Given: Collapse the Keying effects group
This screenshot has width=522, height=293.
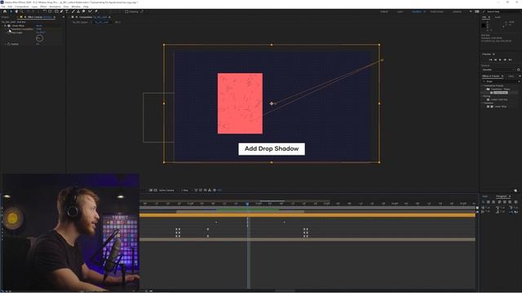Looking at the screenshot, I should point(483,96).
